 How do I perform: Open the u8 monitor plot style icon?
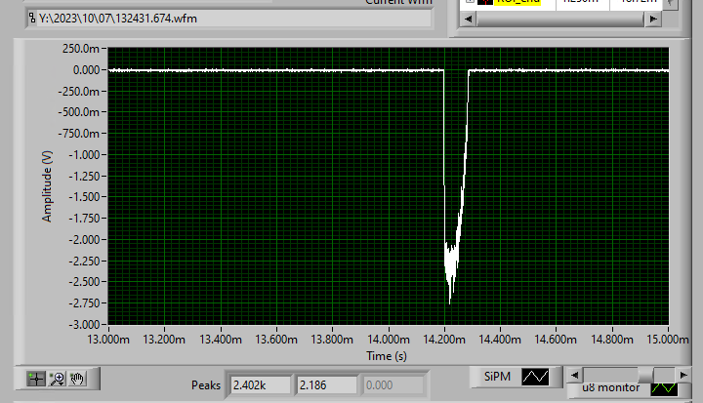[x=664, y=388]
